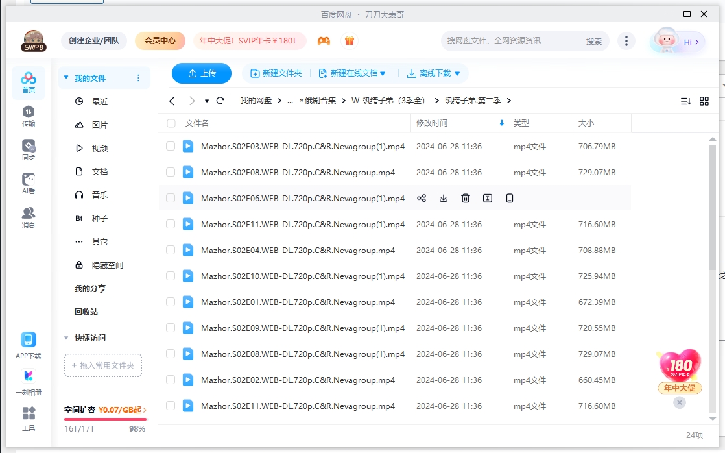Switch to grid view icon

coord(704,101)
